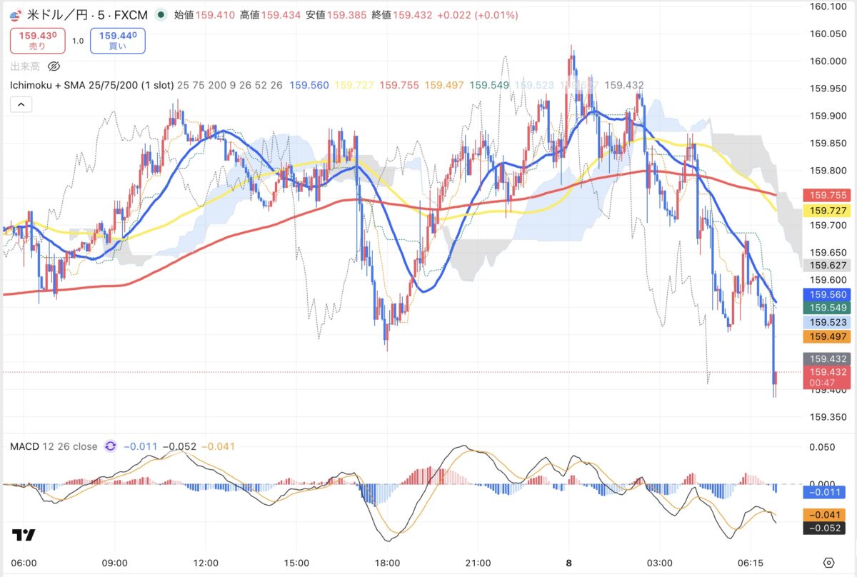Click the TradingView logo
The width and height of the screenshot is (857, 577).
[x=23, y=535]
